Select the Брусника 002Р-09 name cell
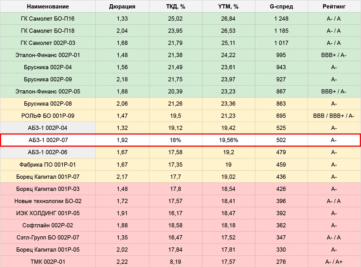Viewport: 361px width, 268px height. pos(48,79)
